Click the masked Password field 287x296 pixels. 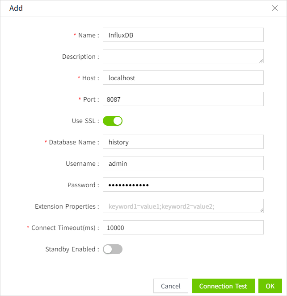183,185
